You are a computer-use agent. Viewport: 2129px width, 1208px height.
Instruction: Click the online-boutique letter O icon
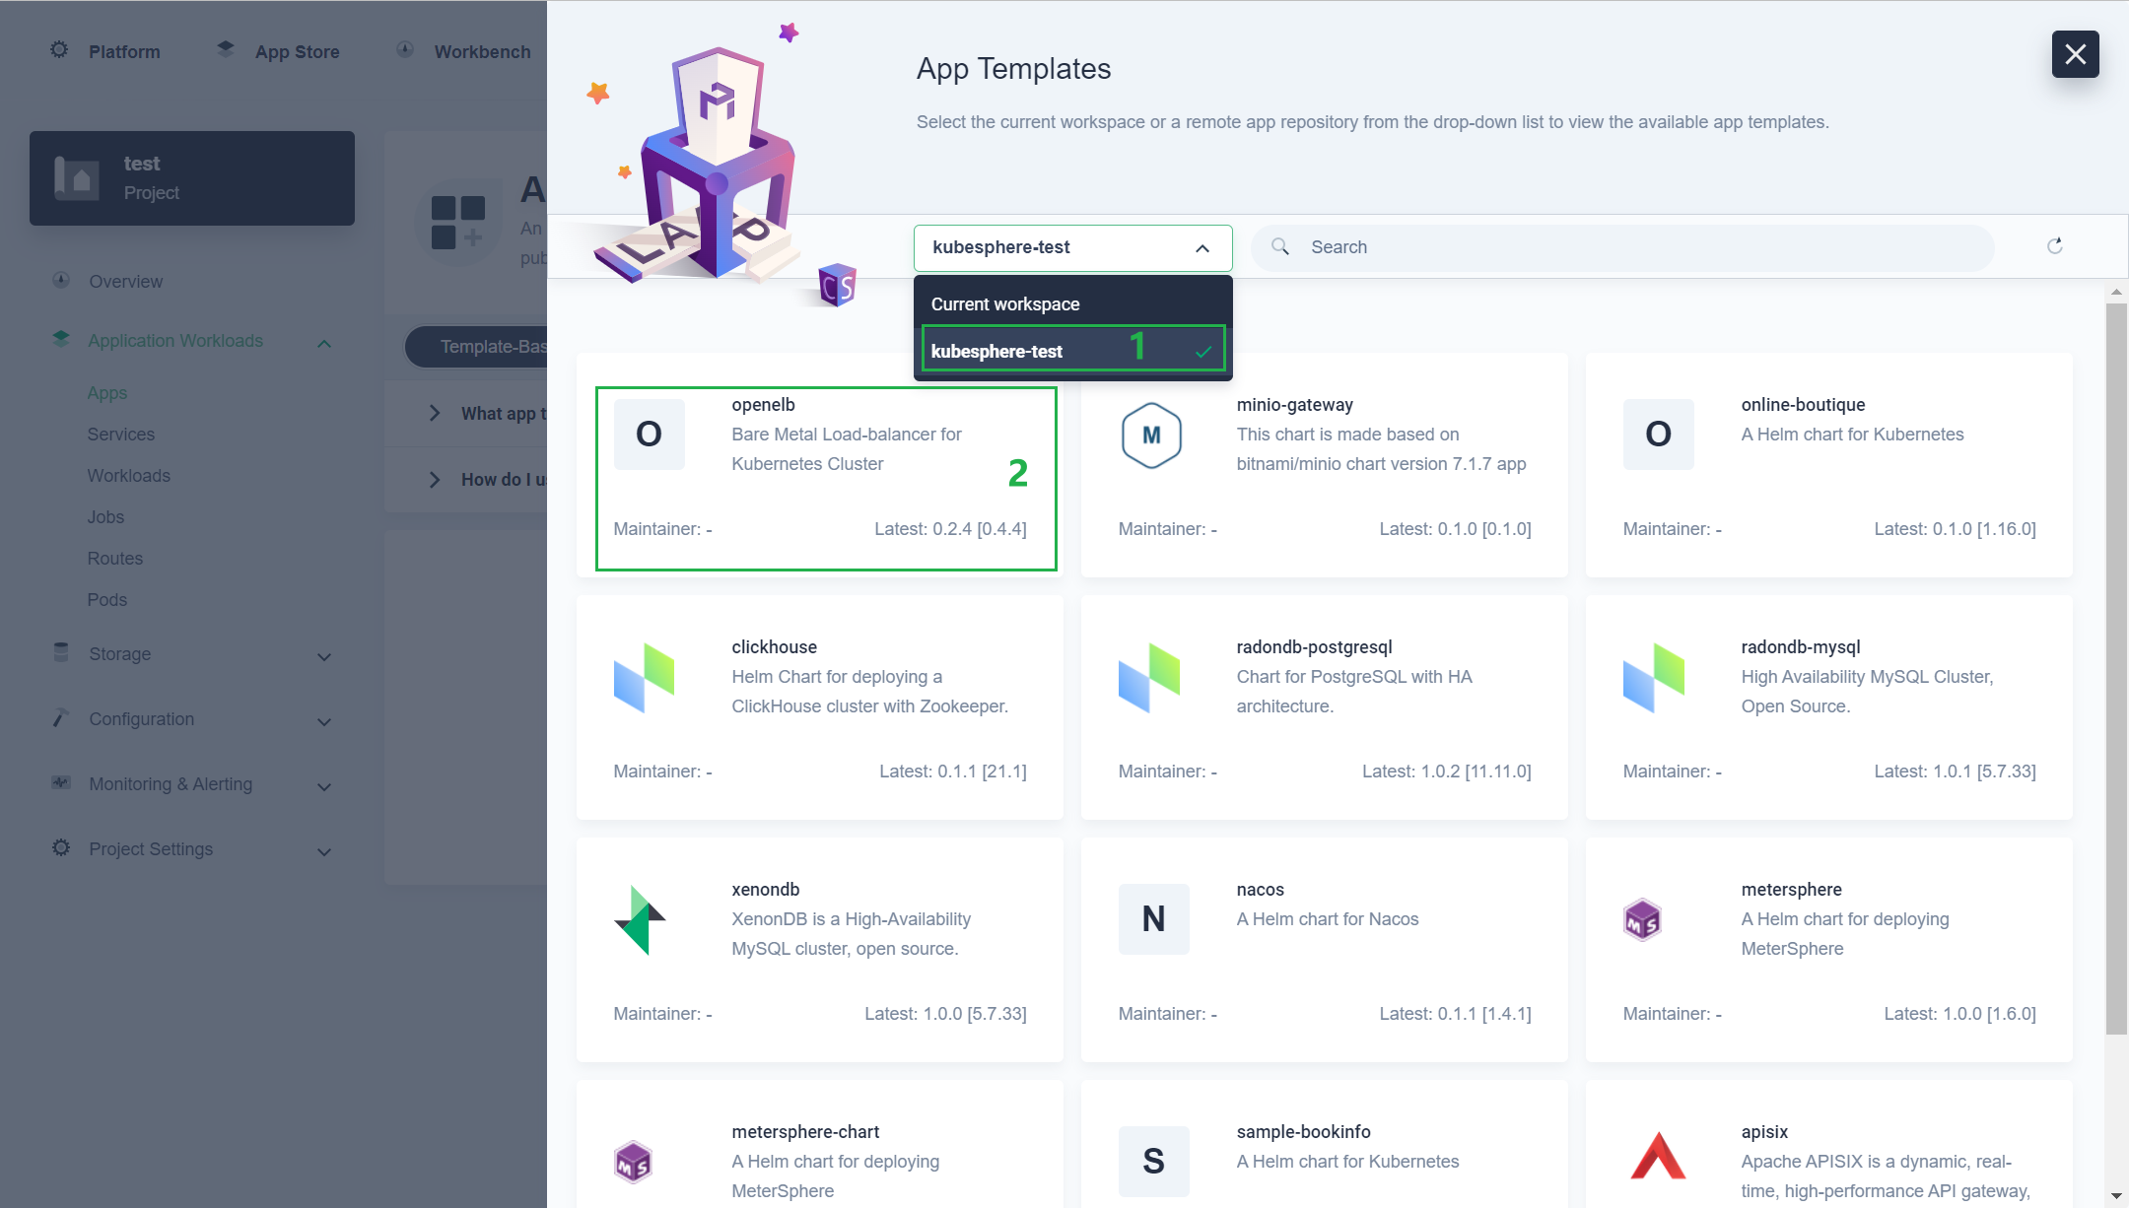[x=1658, y=434]
